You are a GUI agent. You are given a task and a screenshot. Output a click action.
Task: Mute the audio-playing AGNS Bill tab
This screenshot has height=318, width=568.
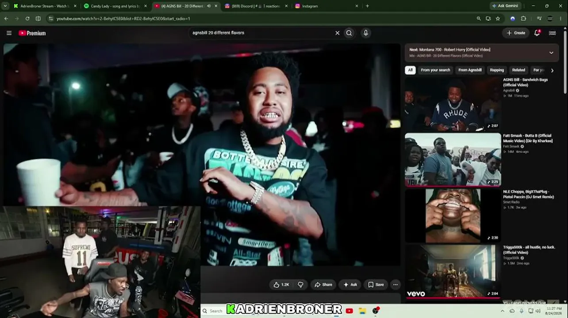[x=209, y=6]
